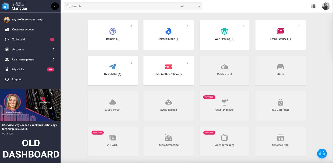Click the User management people icon
This screenshot has width=333, height=163.
[x=7, y=59]
